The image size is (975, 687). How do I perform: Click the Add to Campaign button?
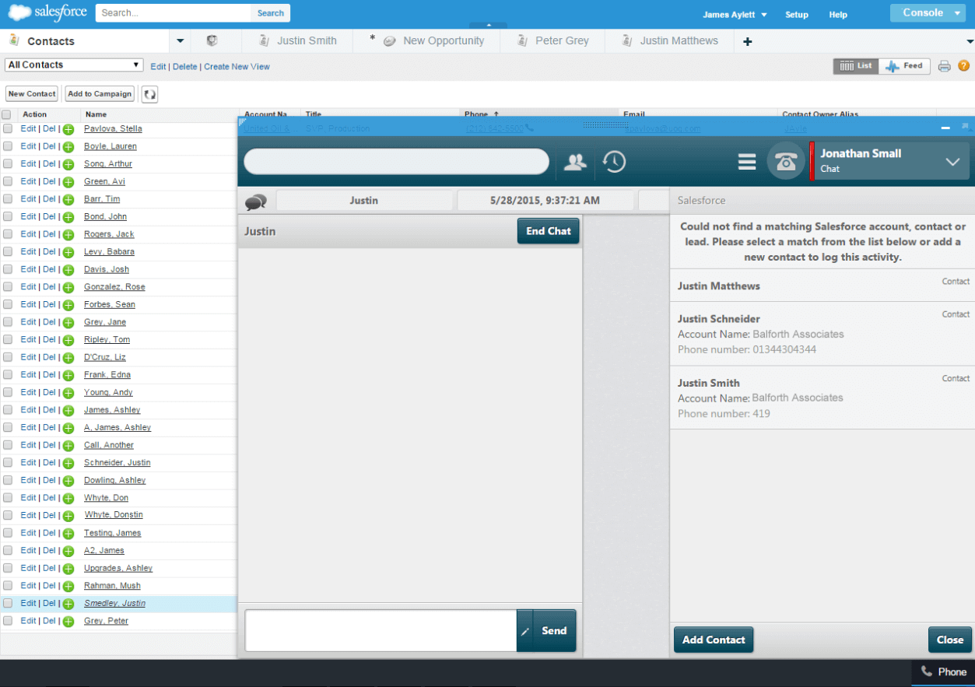[100, 94]
